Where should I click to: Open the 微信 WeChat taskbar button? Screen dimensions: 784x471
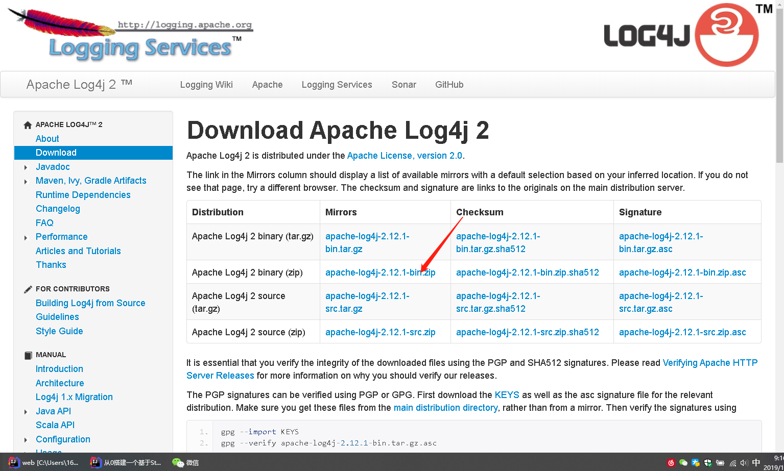[x=185, y=463]
